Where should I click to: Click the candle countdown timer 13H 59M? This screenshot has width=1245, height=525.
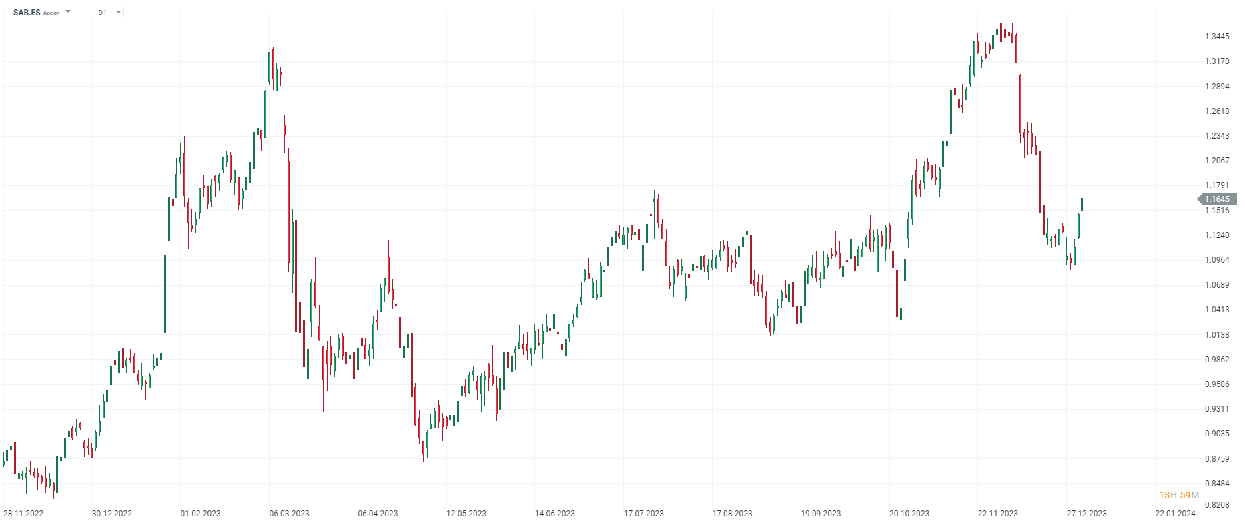pyautogui.click(x=1178, y=495)
